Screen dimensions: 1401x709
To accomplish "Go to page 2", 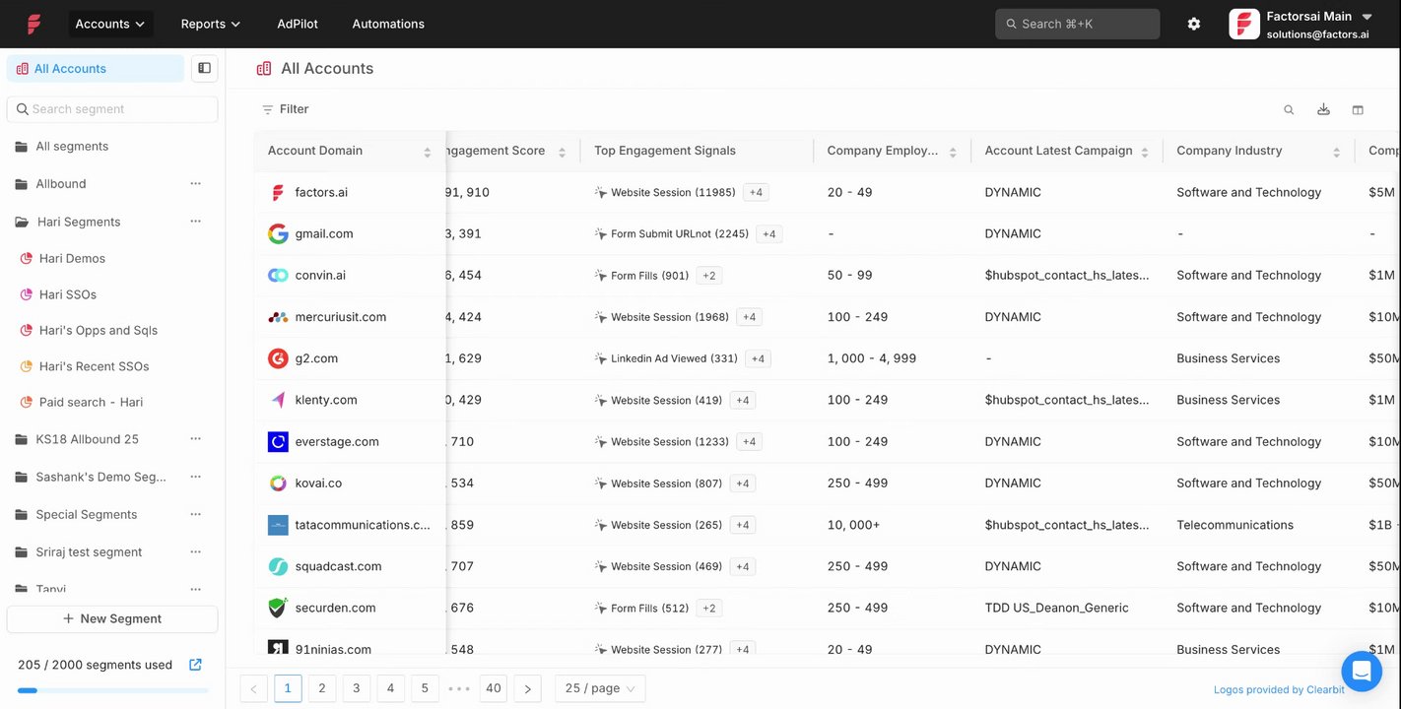I will (322, 688).
